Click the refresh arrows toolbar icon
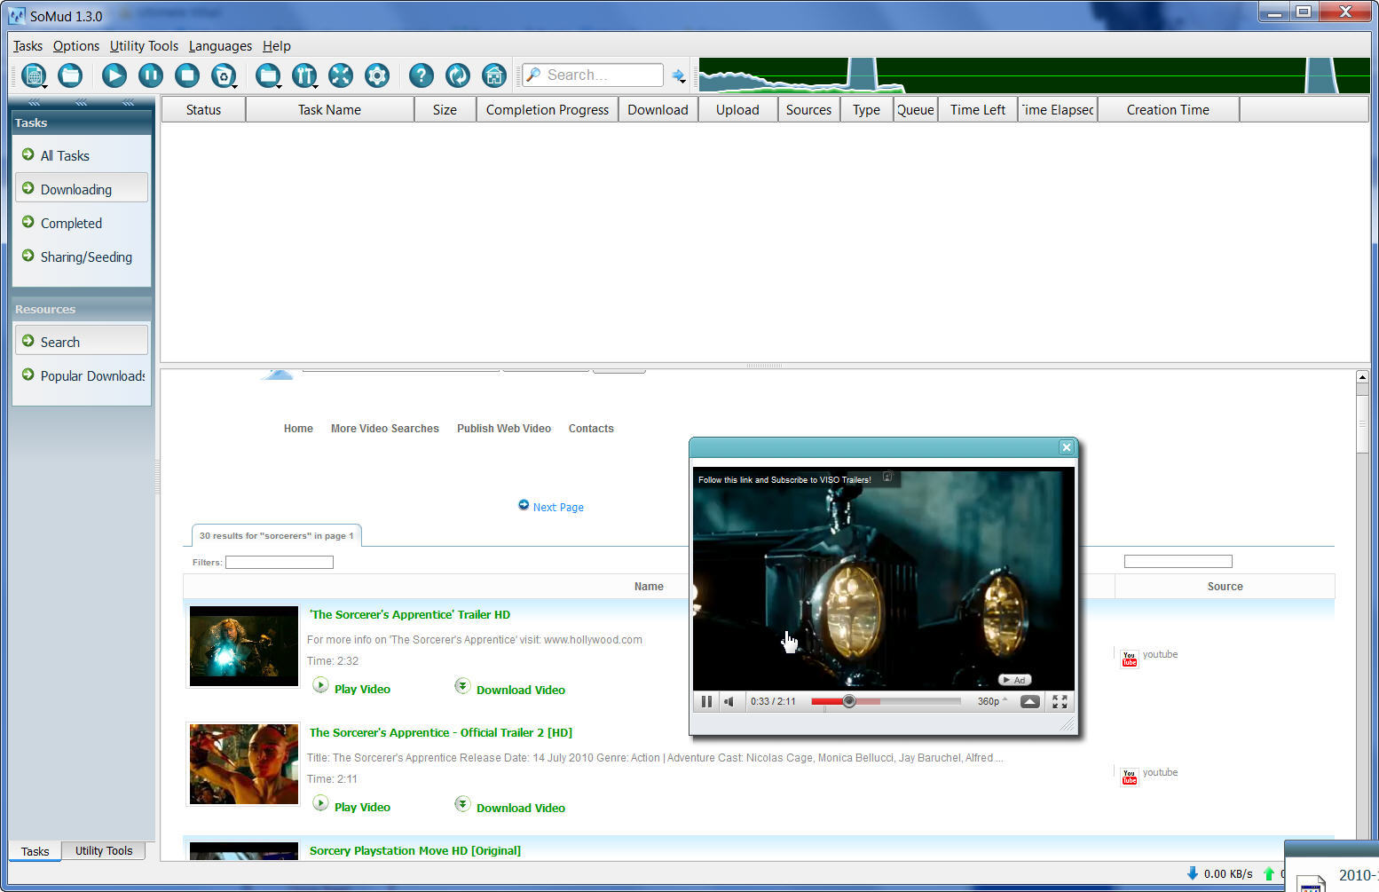1379x892 pixels. point(458,75)
